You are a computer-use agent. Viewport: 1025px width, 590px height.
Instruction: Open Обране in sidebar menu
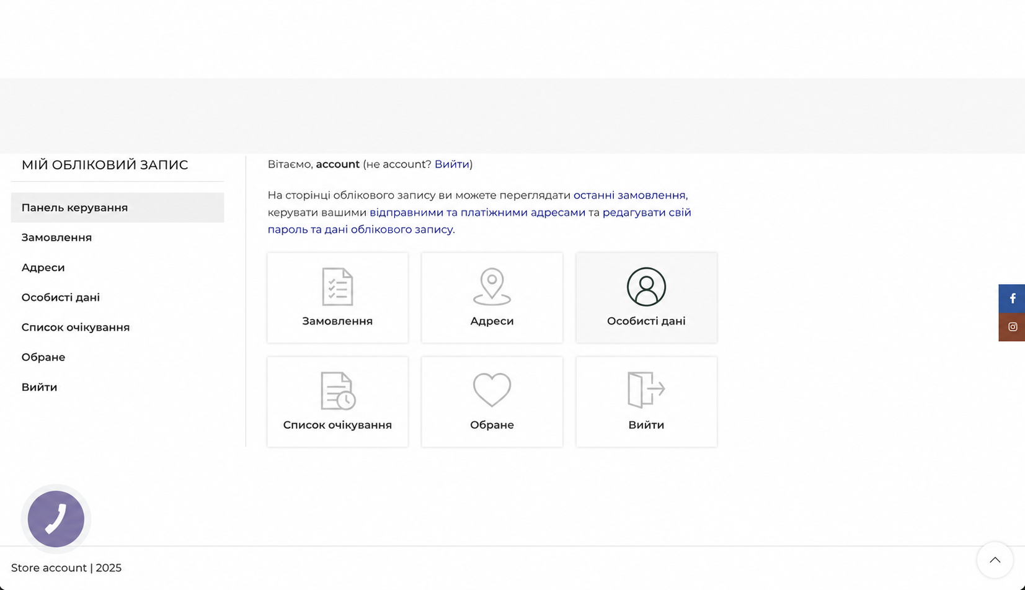(117, 357)
